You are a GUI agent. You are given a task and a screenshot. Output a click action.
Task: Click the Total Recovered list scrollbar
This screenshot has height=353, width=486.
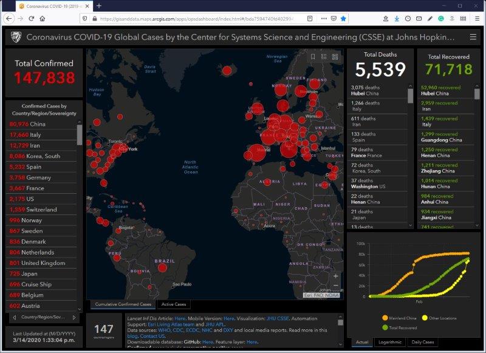[x=477, y=94]
